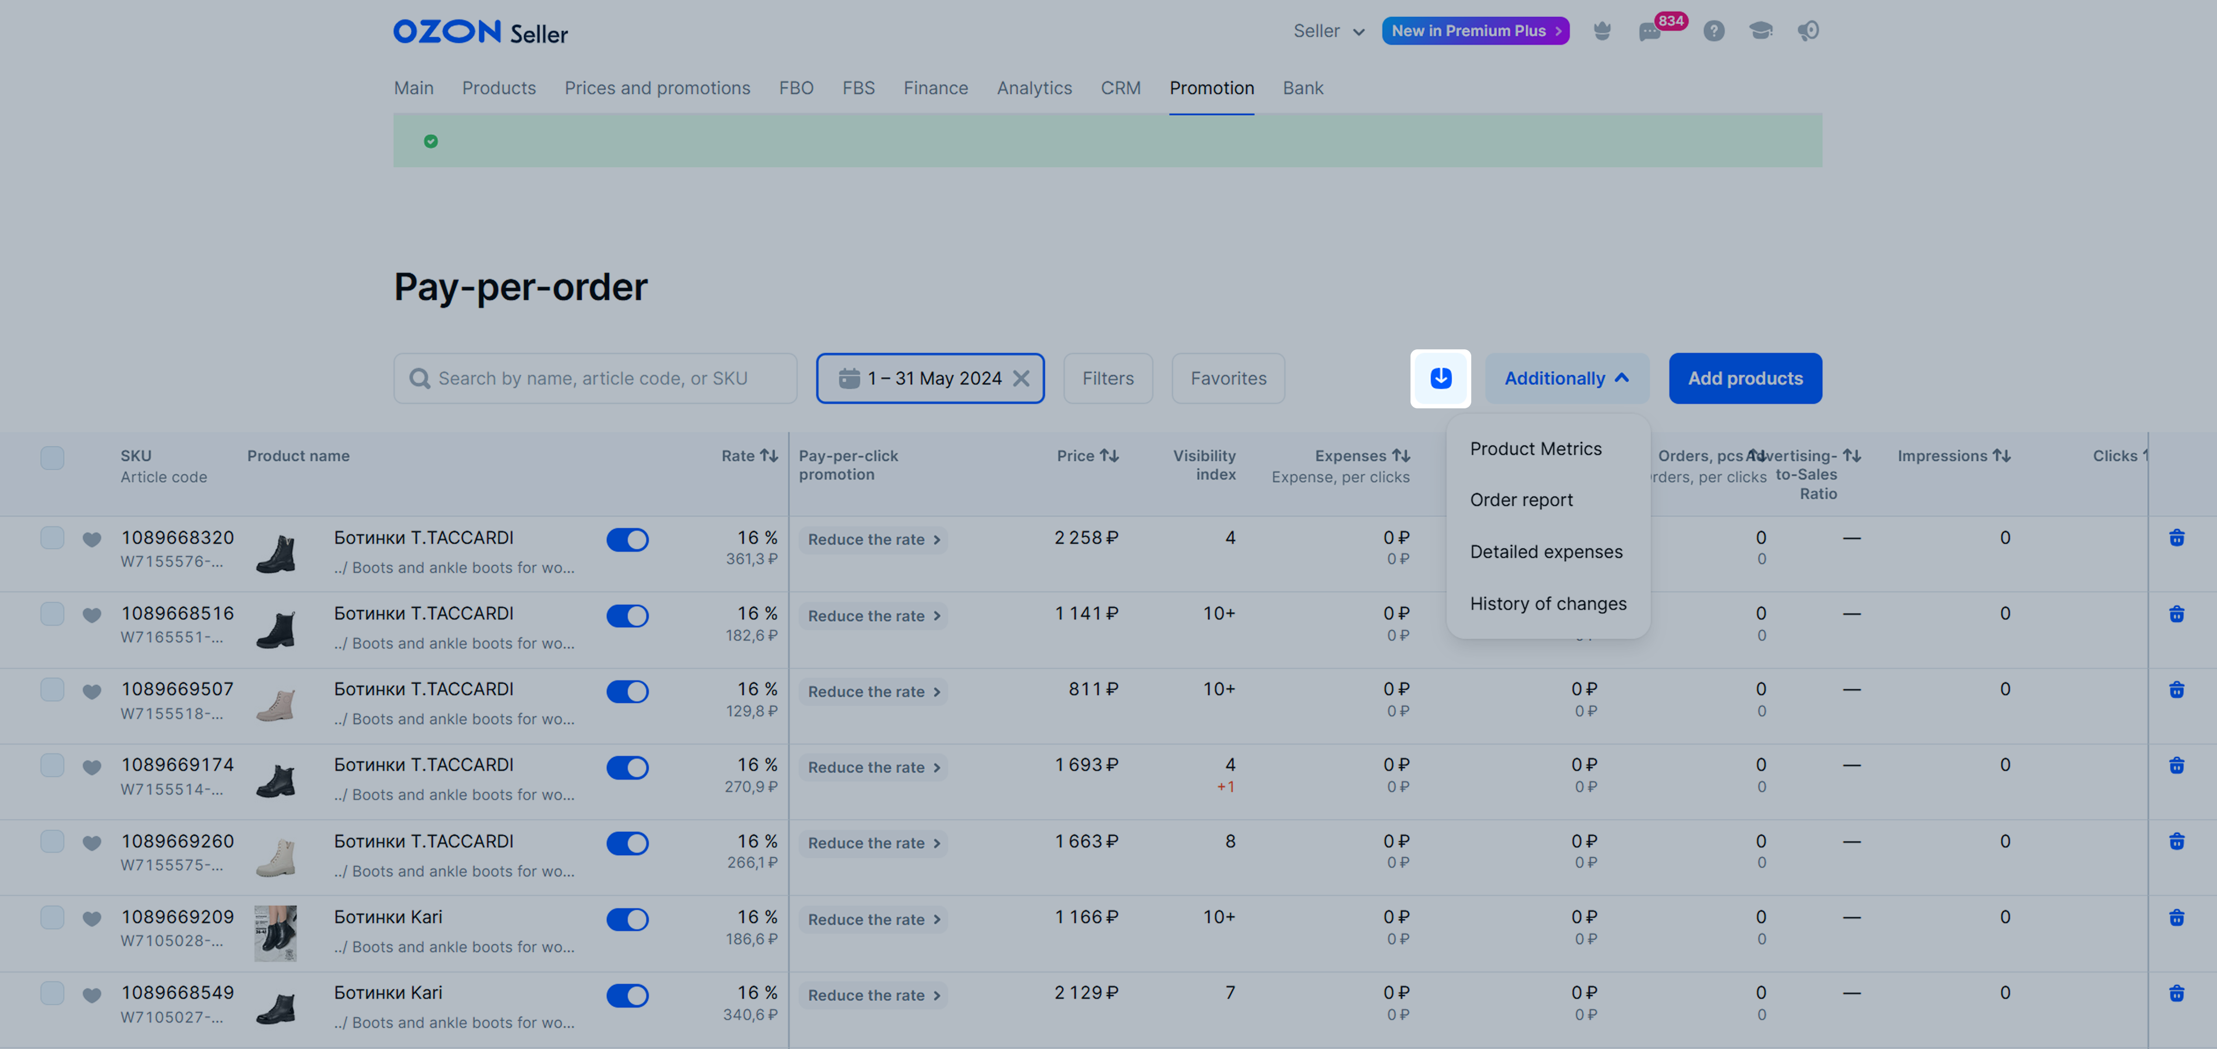Sort by Rate column arrows
2217x1049 pixels.
point(769,456)
